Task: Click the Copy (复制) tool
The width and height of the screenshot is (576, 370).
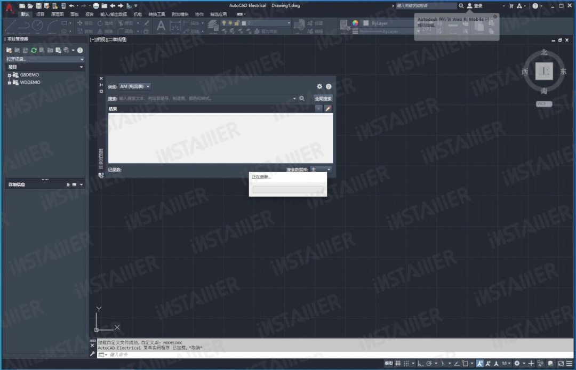Action: pos(85,31)
